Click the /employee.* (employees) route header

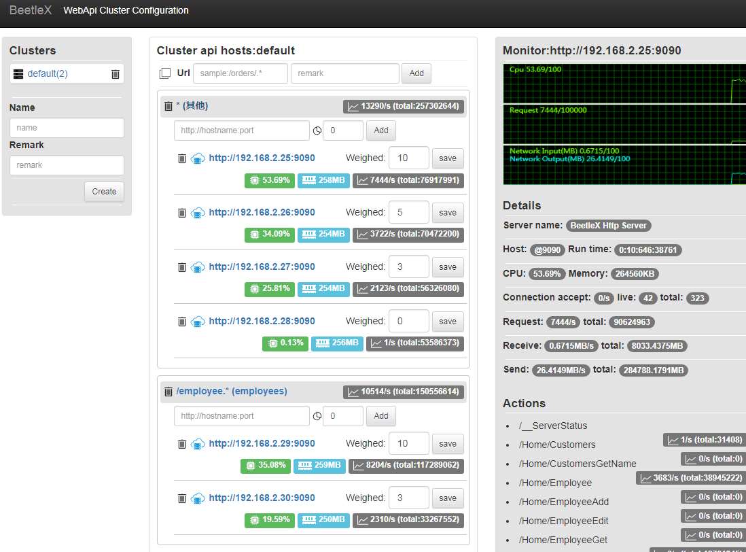[x=231, y=392]
